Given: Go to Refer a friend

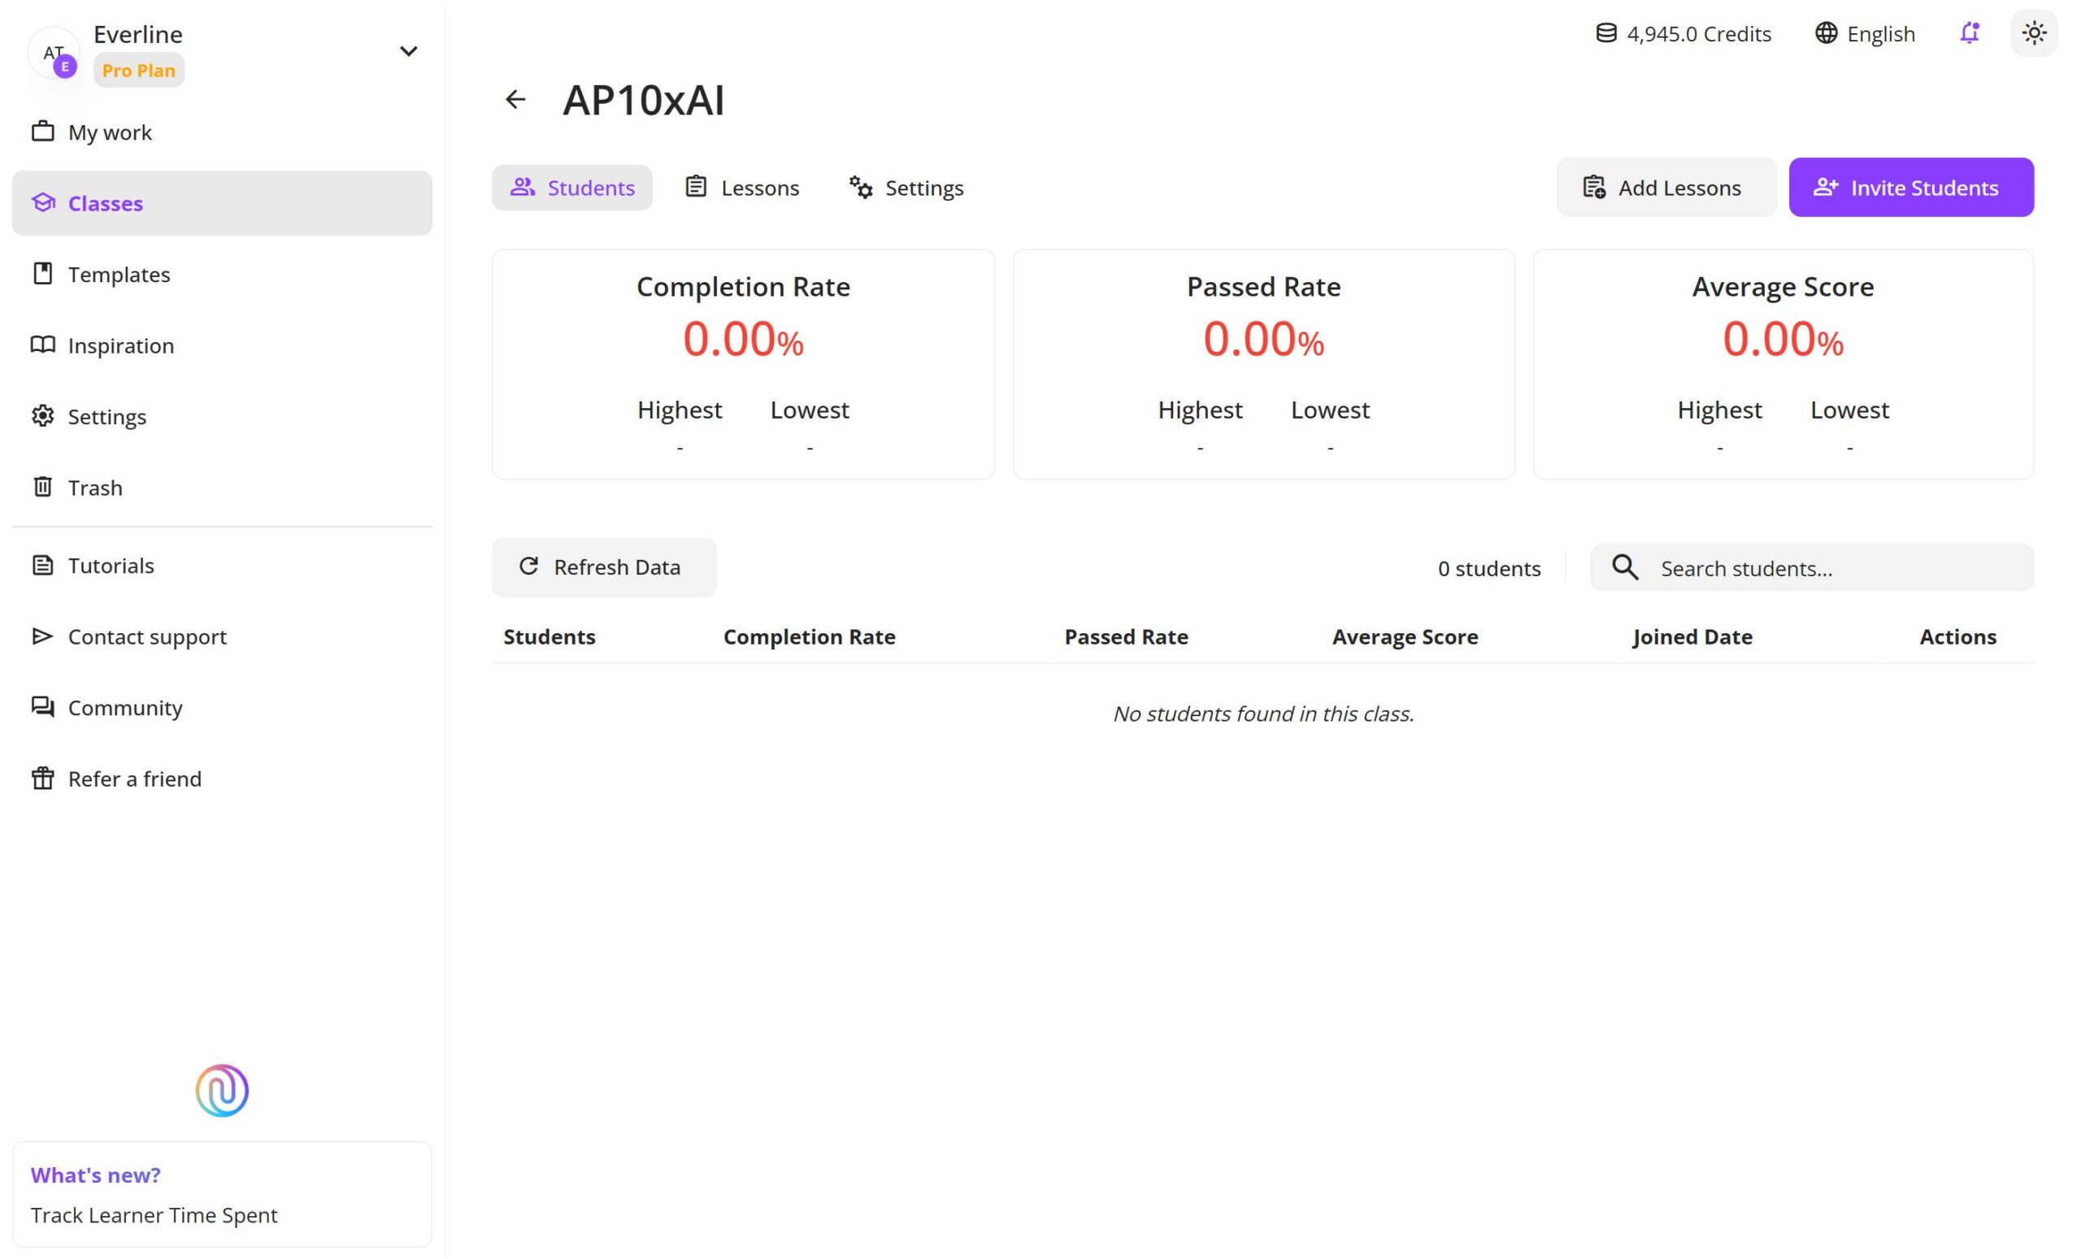Looking at the screenshot, I should [x=134, y=778].
